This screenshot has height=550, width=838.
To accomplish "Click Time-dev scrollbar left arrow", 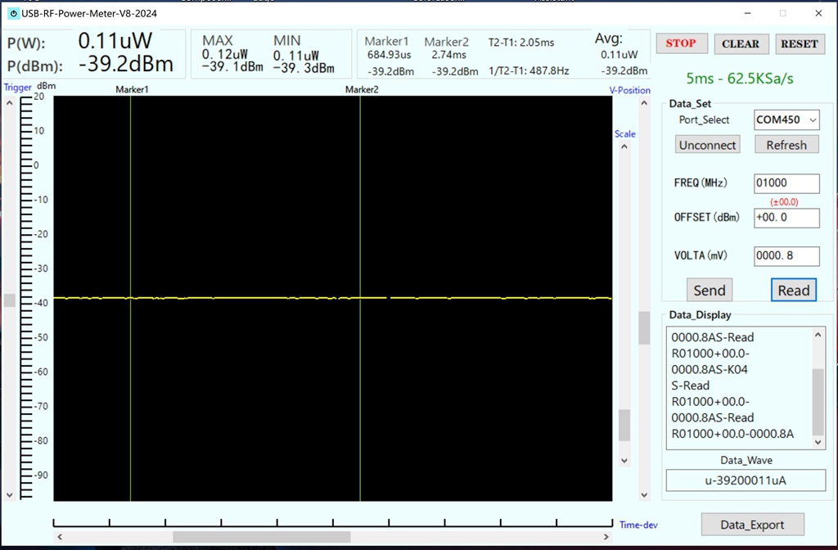I will (x=60, y=537).
